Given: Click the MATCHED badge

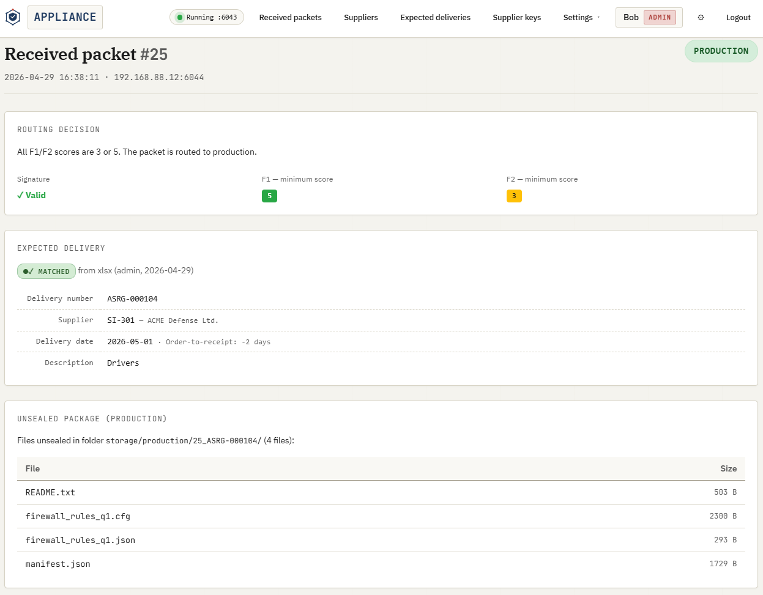Looking at the screenshot, I should point(47,271).
